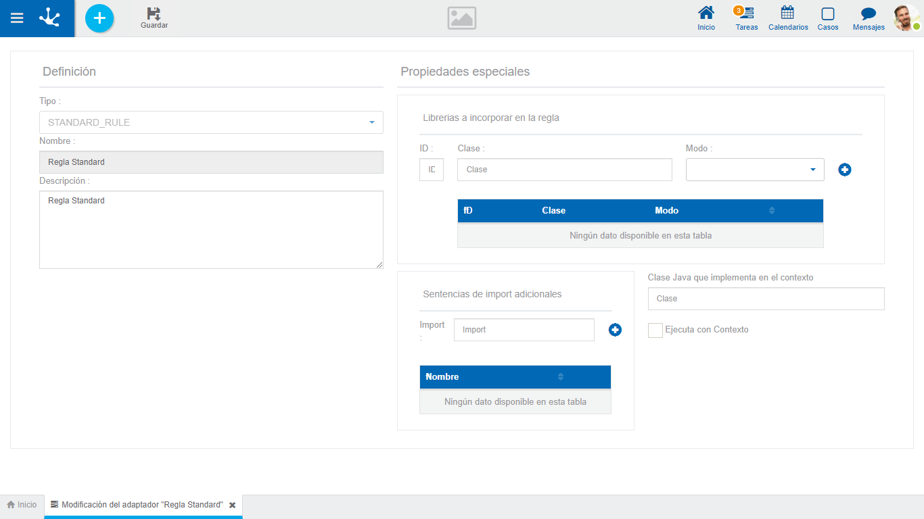
Task: Open the Tareas tasks list
Action: point(747,18)
